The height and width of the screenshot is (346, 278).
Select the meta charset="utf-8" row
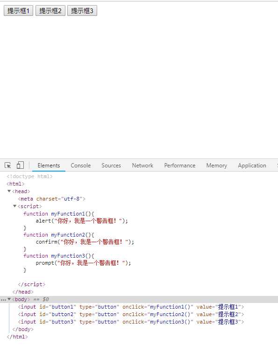click(x=51, y=199)
